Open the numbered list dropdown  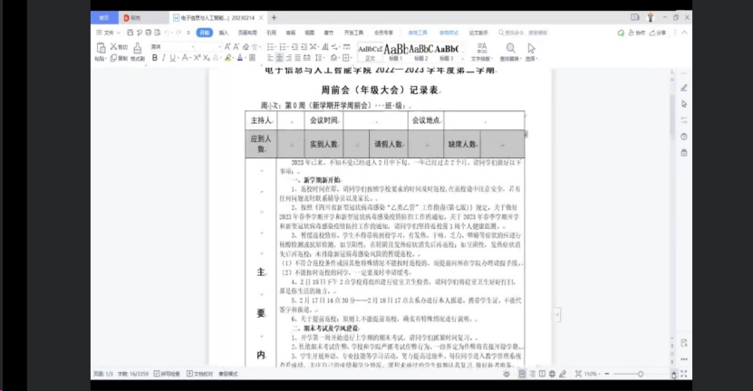click(x=287, y=46)
